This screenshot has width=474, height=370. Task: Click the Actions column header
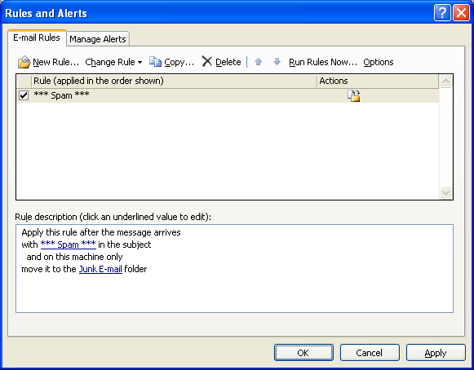click(x=378, y=81)
